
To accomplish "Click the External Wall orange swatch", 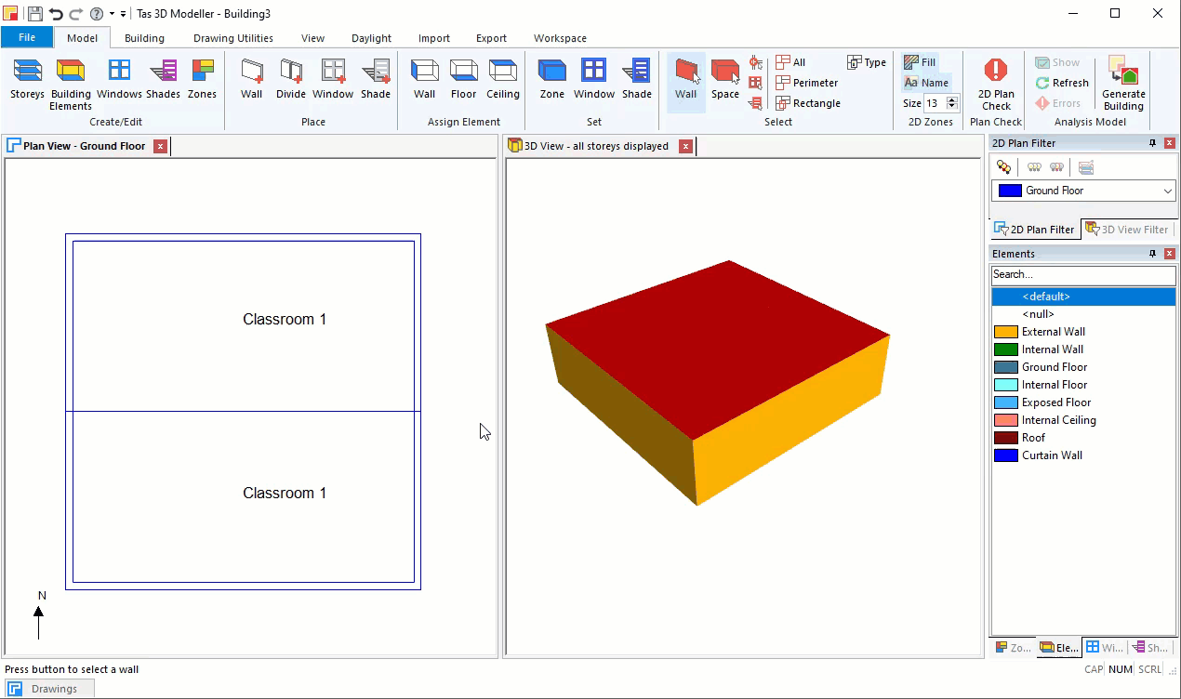I will click(1006, 332).
